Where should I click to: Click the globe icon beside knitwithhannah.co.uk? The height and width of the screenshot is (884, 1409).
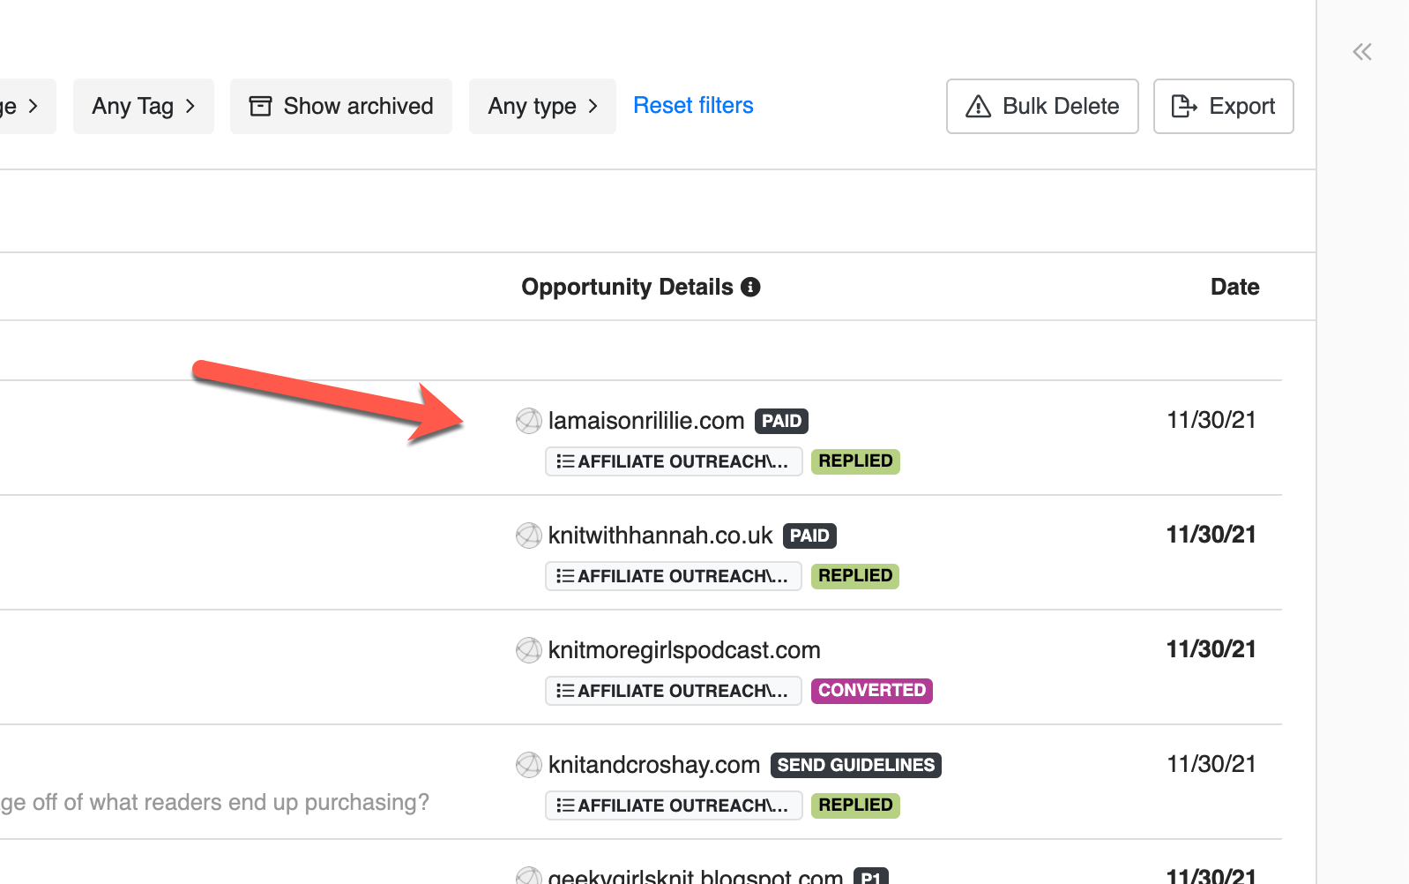(x=528, y=536)
